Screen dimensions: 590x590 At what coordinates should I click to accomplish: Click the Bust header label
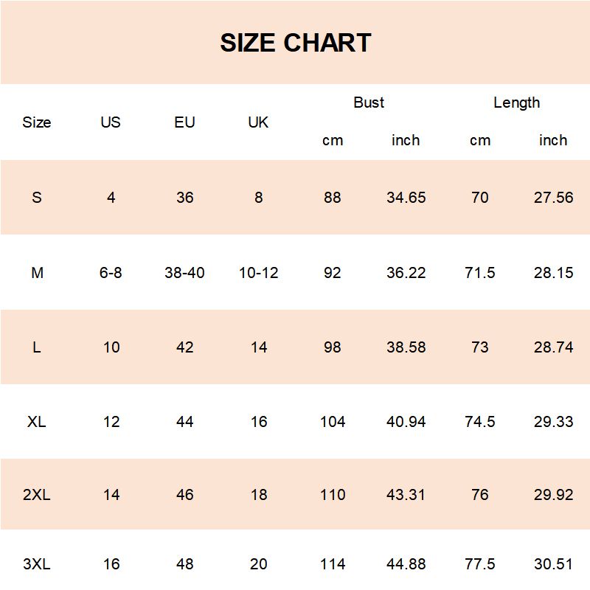click(369, 103)
